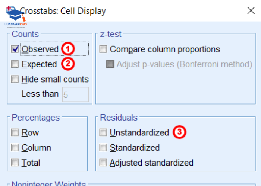
Task: Toggle Adjust p-values Bonferroni method checkbox
Action: pyautogui.click(x=110, y=64)
